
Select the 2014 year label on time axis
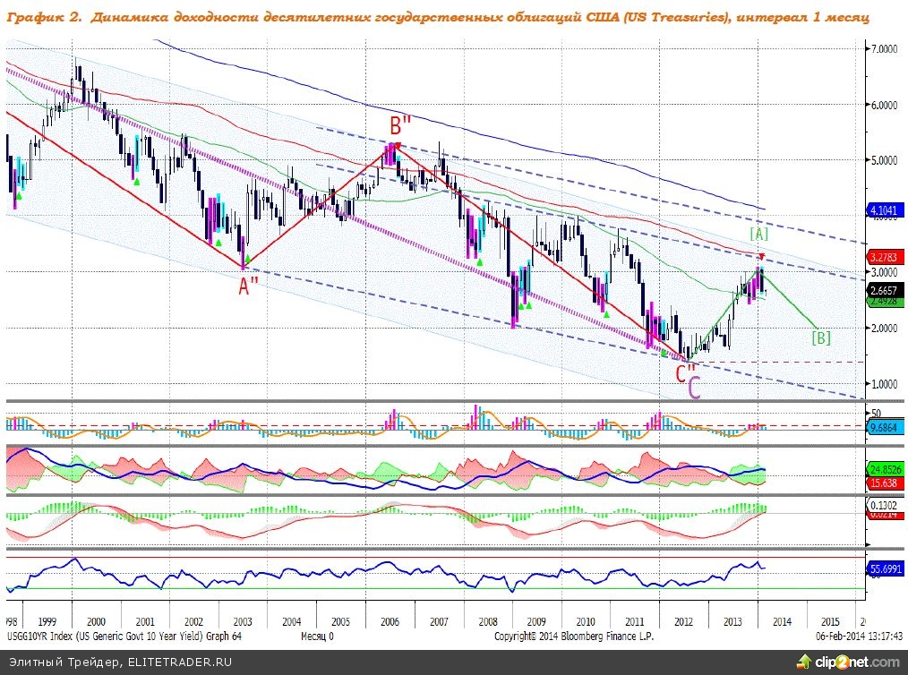783,621
